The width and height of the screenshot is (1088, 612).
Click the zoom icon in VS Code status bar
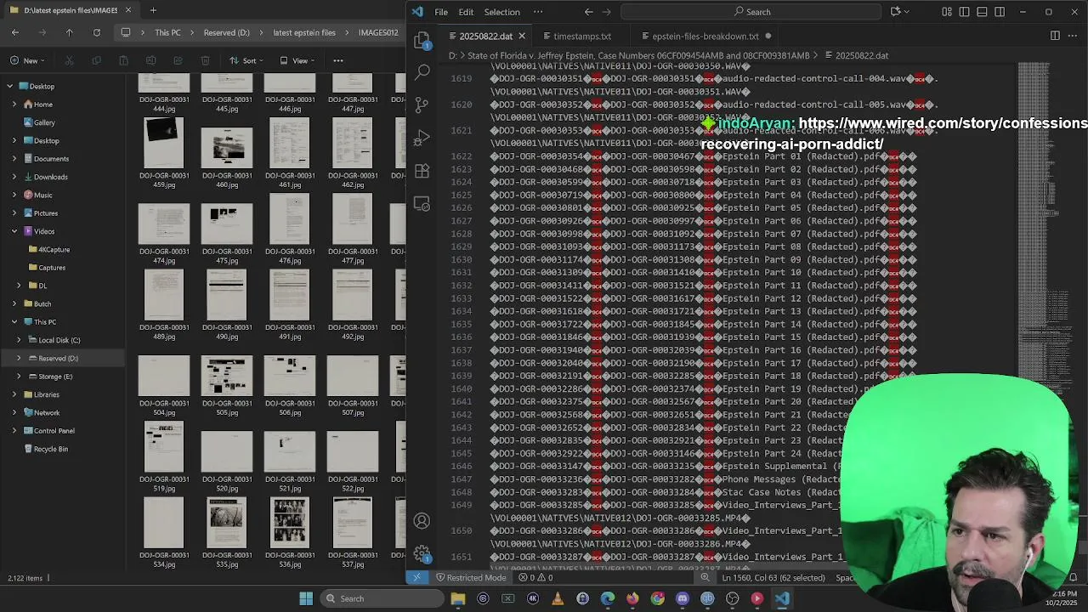pyautogui.click(x=705, y=577)
